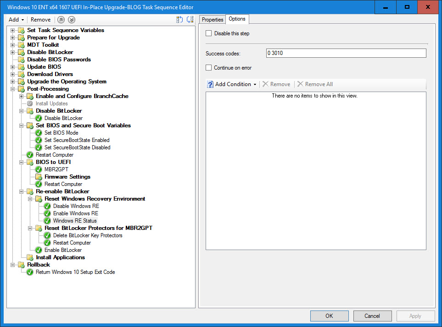Expand the Update BIOS group

click(x=13, y=67)
